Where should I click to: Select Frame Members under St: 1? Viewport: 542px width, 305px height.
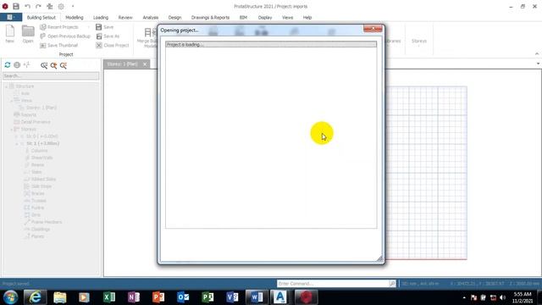(x=47, y=222)
